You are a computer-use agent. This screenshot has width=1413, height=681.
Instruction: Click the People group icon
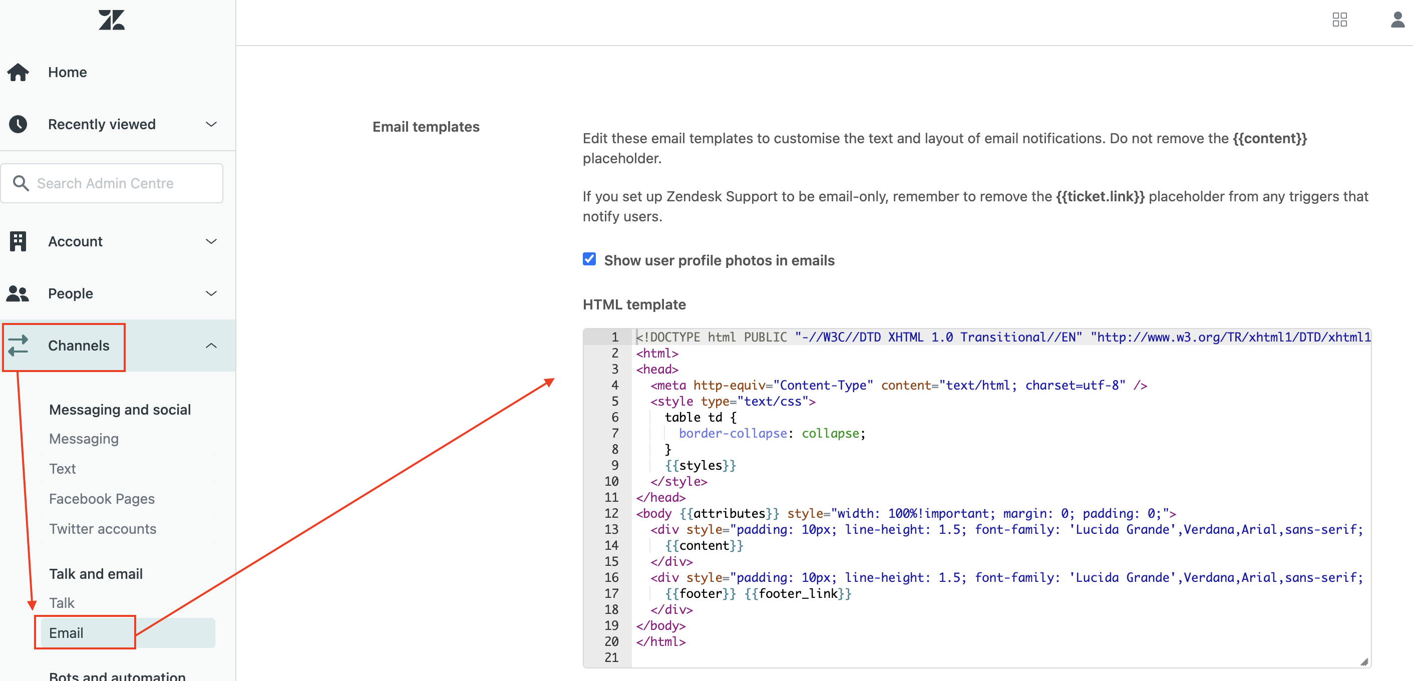point(18,293)
